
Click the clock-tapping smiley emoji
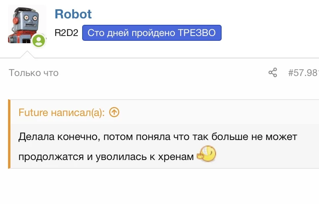[207, 154]
